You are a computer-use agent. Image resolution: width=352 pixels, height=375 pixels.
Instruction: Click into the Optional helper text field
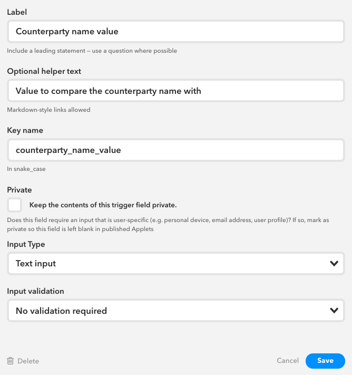[x=176, y=91]
